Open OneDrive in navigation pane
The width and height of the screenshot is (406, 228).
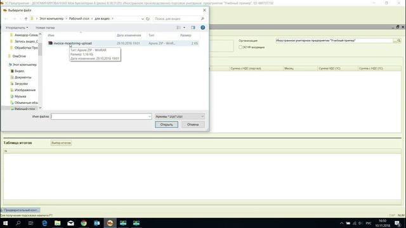19,56
